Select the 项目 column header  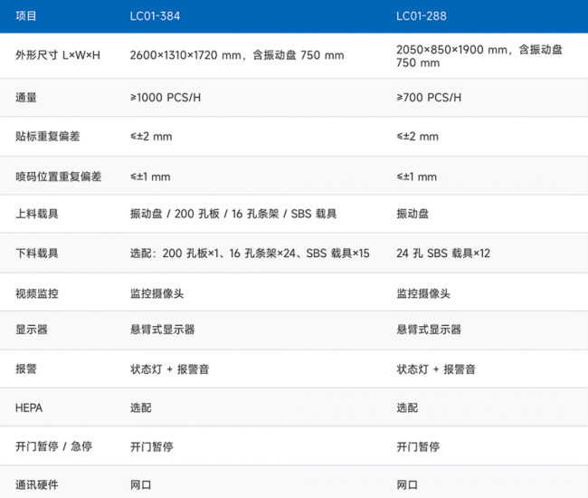point(26,16)
